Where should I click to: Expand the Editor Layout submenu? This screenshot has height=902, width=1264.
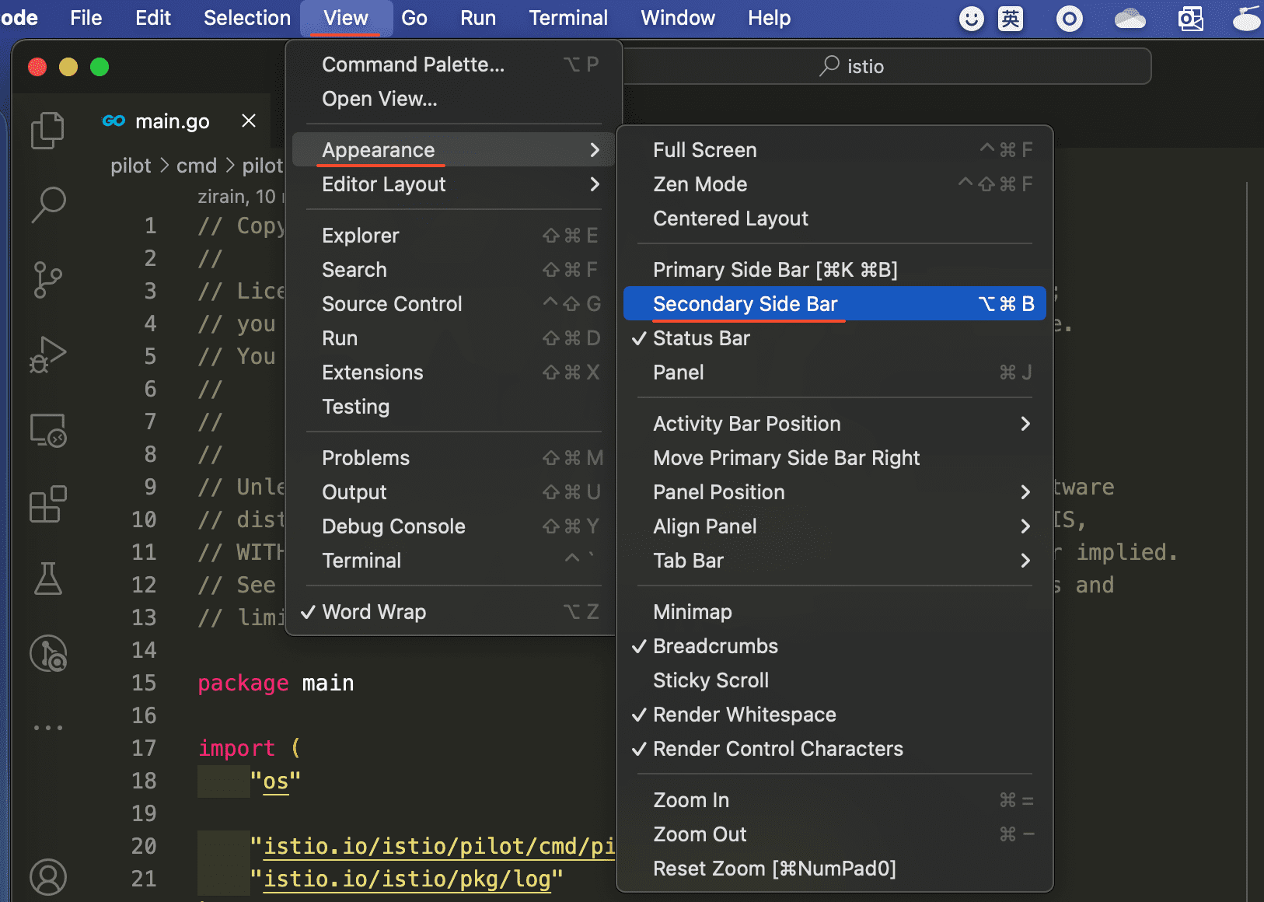453,184
